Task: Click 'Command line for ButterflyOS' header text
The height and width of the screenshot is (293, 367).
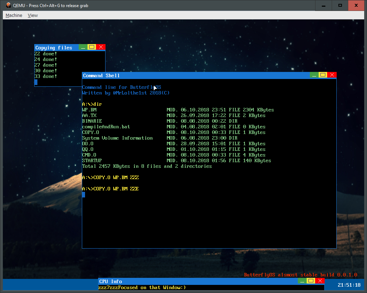Action: [121, 87]
